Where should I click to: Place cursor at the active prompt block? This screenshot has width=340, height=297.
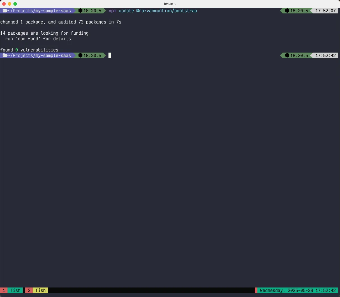(x=110, y=56)
